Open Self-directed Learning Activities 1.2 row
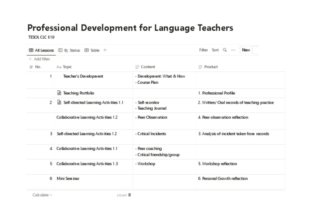 (x=87, y=134)
